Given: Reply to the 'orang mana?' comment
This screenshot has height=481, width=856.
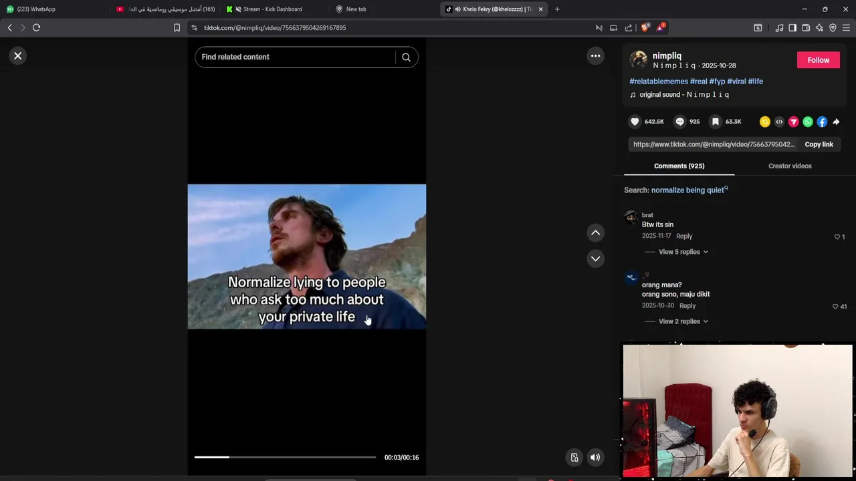Looking at the screenshot, I should click(687, 305).
